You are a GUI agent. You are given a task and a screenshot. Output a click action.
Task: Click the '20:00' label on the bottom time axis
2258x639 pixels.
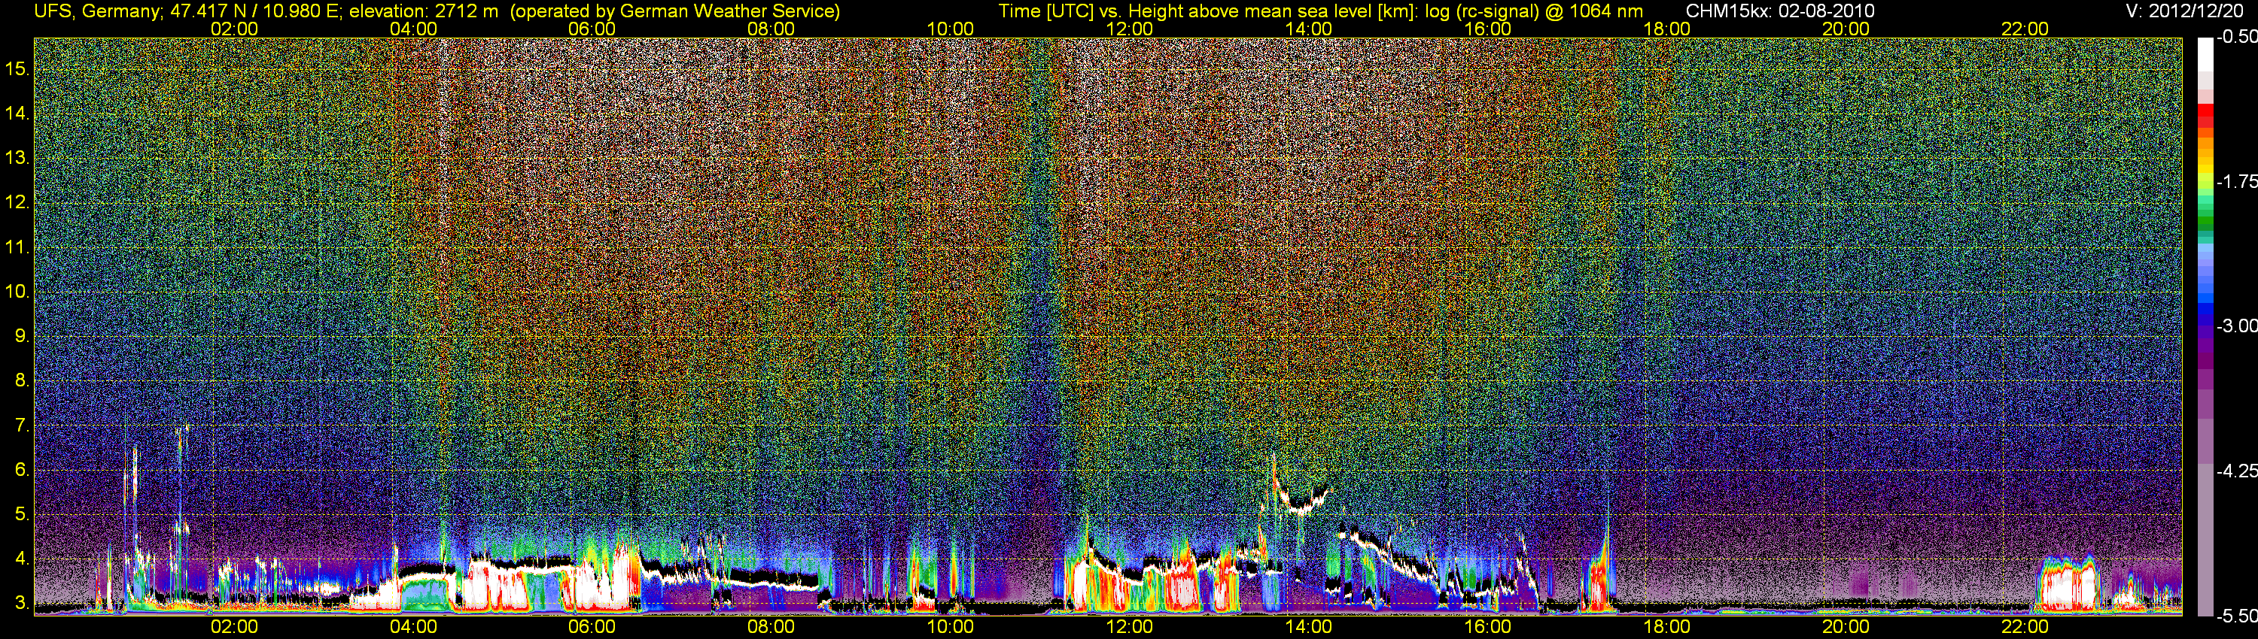[1846, 627]
